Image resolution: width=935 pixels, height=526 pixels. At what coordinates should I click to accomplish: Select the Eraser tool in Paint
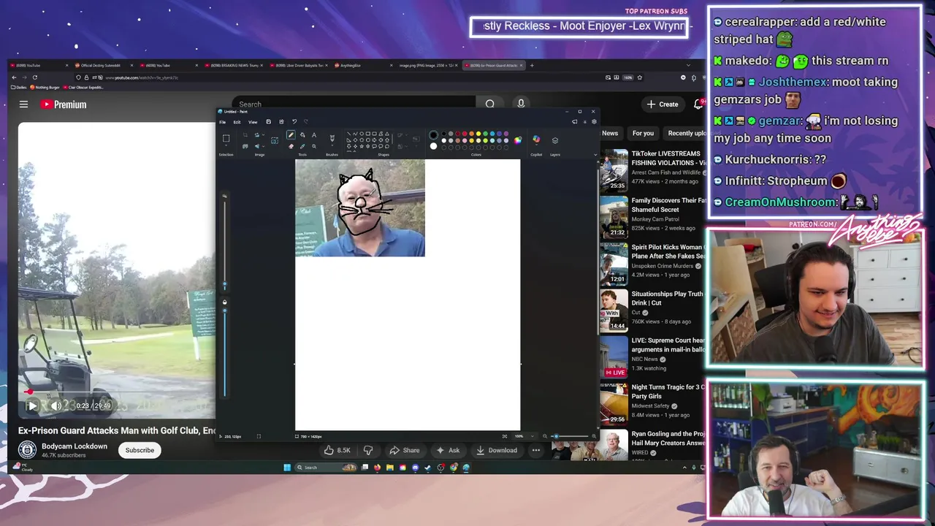[x=291, y=146]
